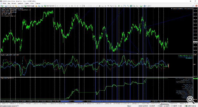Switch to the EURGBP,H1 chart tab
The image size is (198, 107).
tap(99, 104)
